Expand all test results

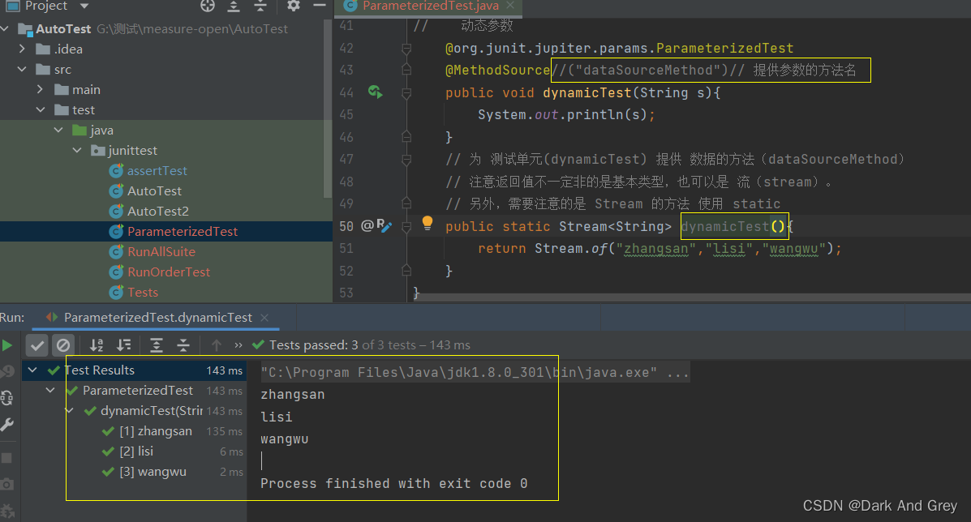tap(157, 345)
